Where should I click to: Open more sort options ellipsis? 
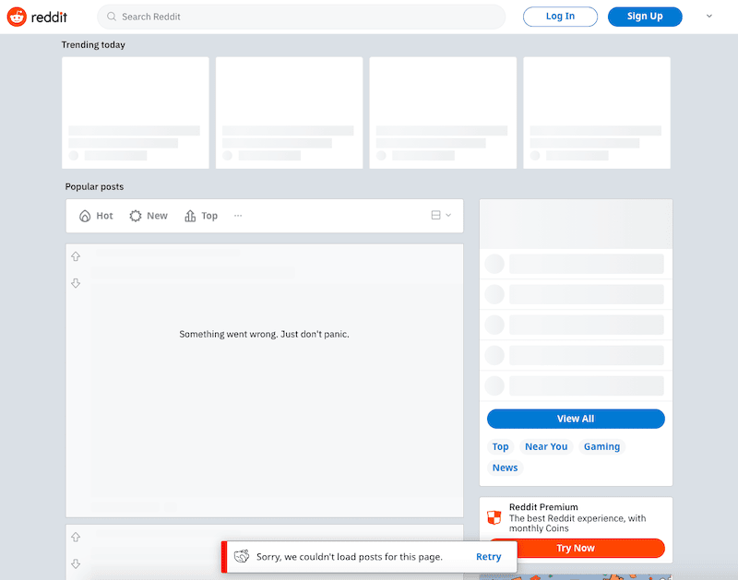tap(238, 216)
